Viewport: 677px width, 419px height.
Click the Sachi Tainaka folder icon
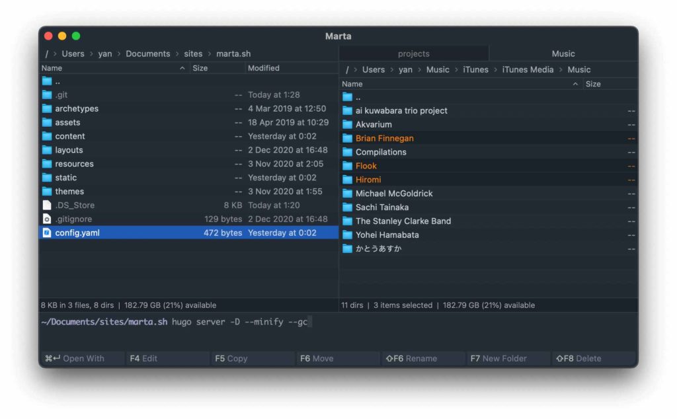click(348, 208)
